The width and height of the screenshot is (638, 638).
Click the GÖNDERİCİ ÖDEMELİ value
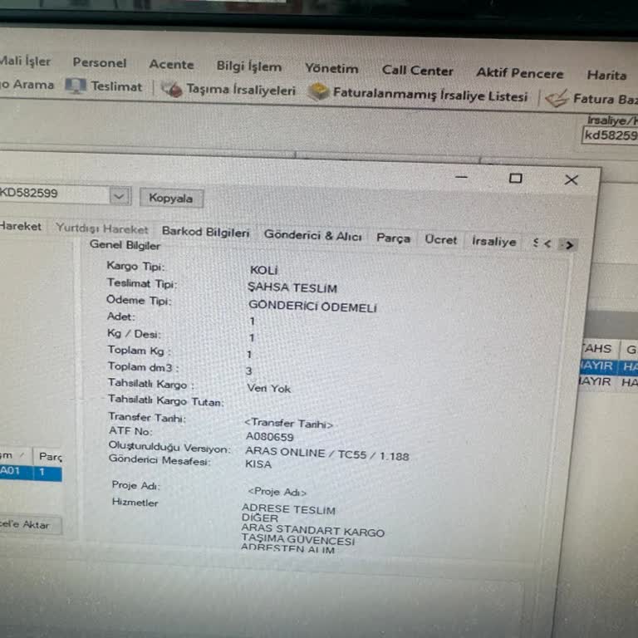(x=312, y=307)
